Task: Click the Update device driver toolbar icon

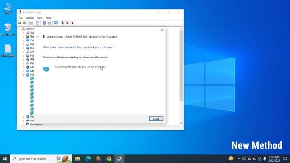Action: 63,23
